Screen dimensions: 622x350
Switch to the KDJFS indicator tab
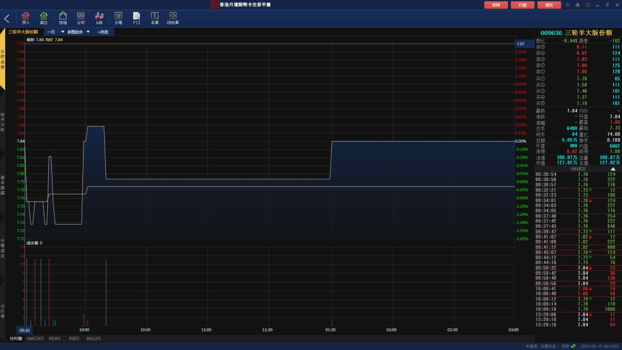click(x=55, y=338)
